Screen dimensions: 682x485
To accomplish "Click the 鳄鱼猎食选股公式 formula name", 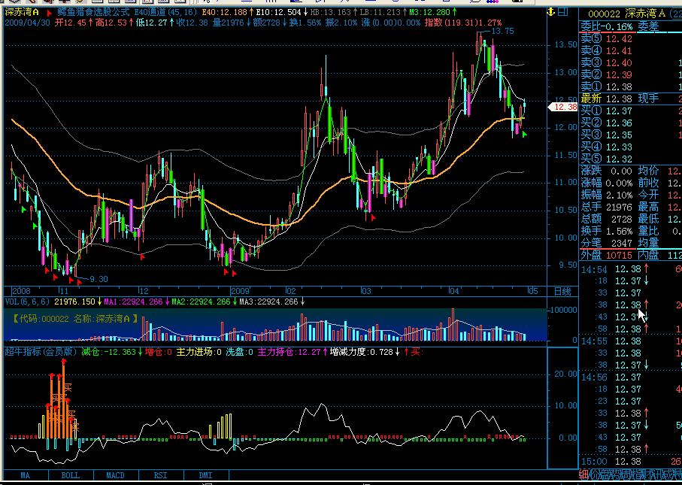I will (93, 12).
